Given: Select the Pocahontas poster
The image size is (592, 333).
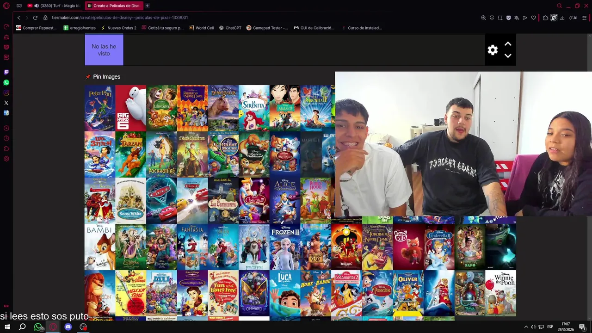Looking at the screenshot, I should (161, 154).
